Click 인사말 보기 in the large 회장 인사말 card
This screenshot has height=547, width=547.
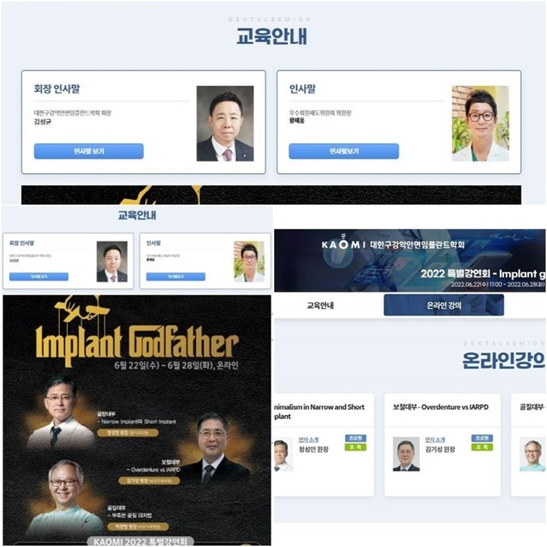89,151
